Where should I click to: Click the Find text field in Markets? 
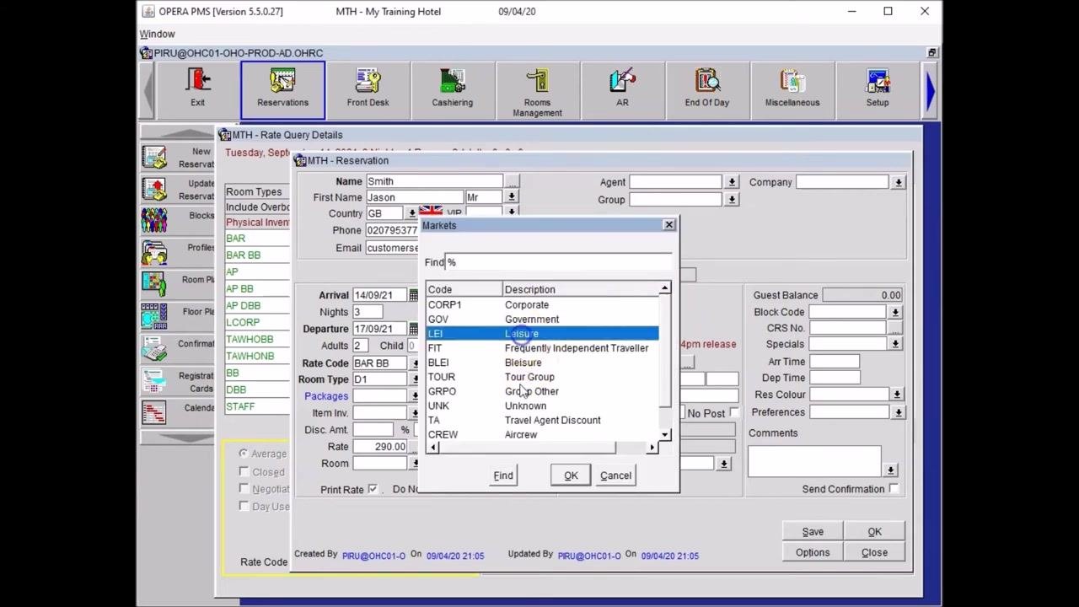click(558, 262)
